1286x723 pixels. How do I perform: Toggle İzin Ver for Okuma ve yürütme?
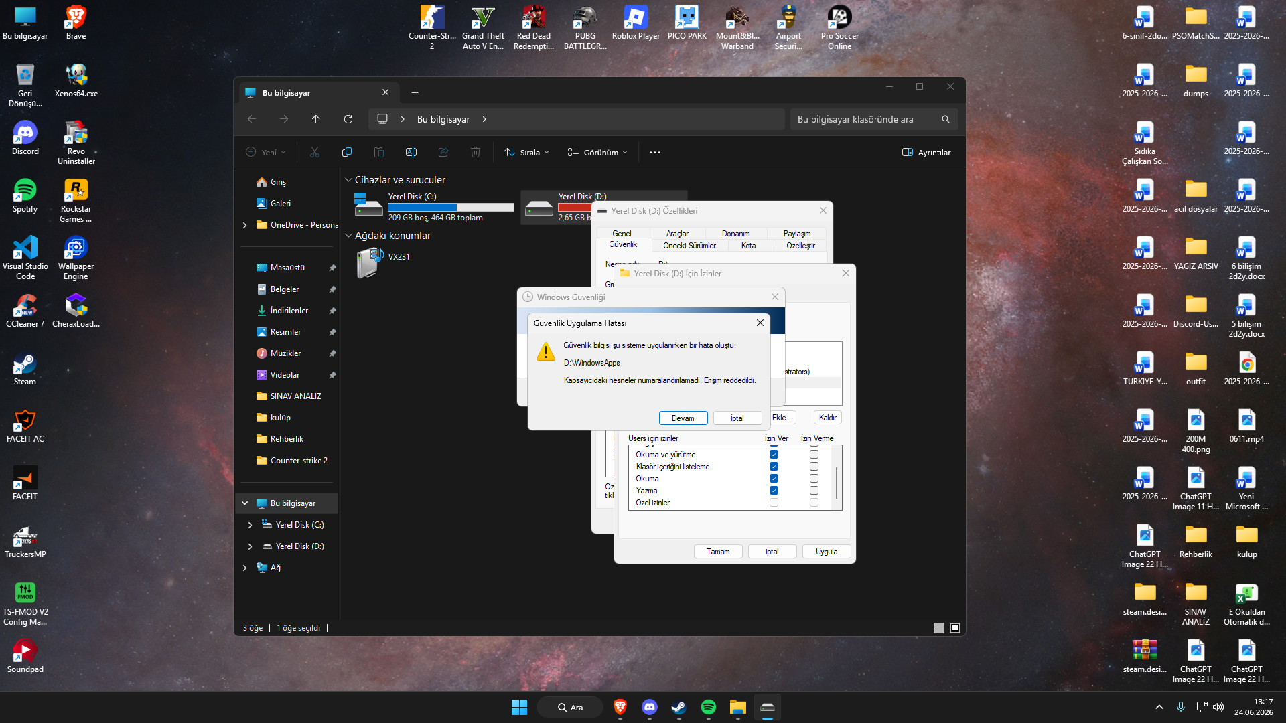pyautogui.click(x=774, y=455)
